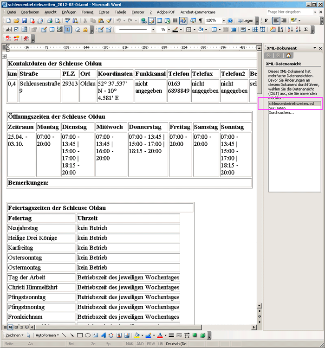Insert a text form field (ab| icon)
325x348 pixels.
pyautogui.click(x=8, y=30)
